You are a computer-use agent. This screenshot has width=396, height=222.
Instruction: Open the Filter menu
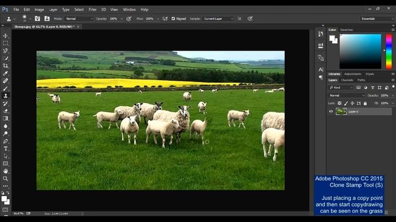tap(92, 10)
